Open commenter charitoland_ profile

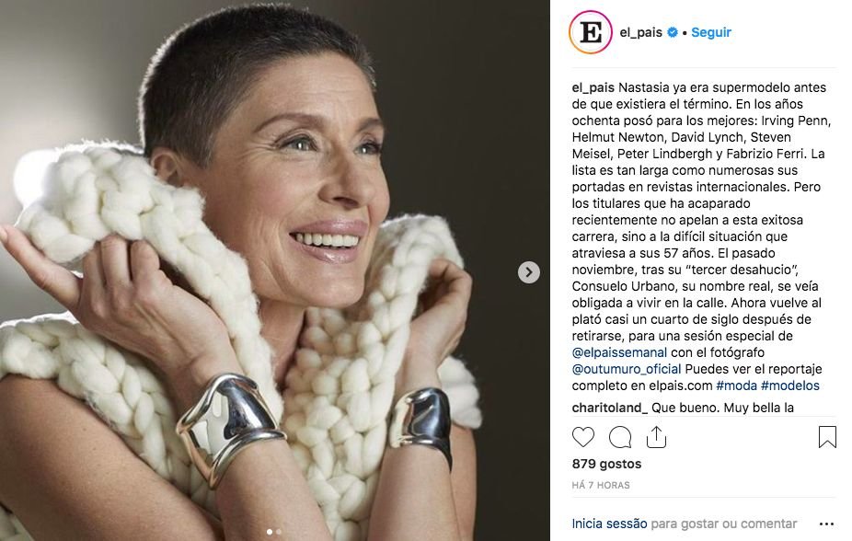[610, 408]
